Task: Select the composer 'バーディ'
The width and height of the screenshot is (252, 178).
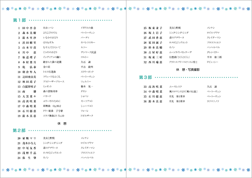Action: (85, 37)
